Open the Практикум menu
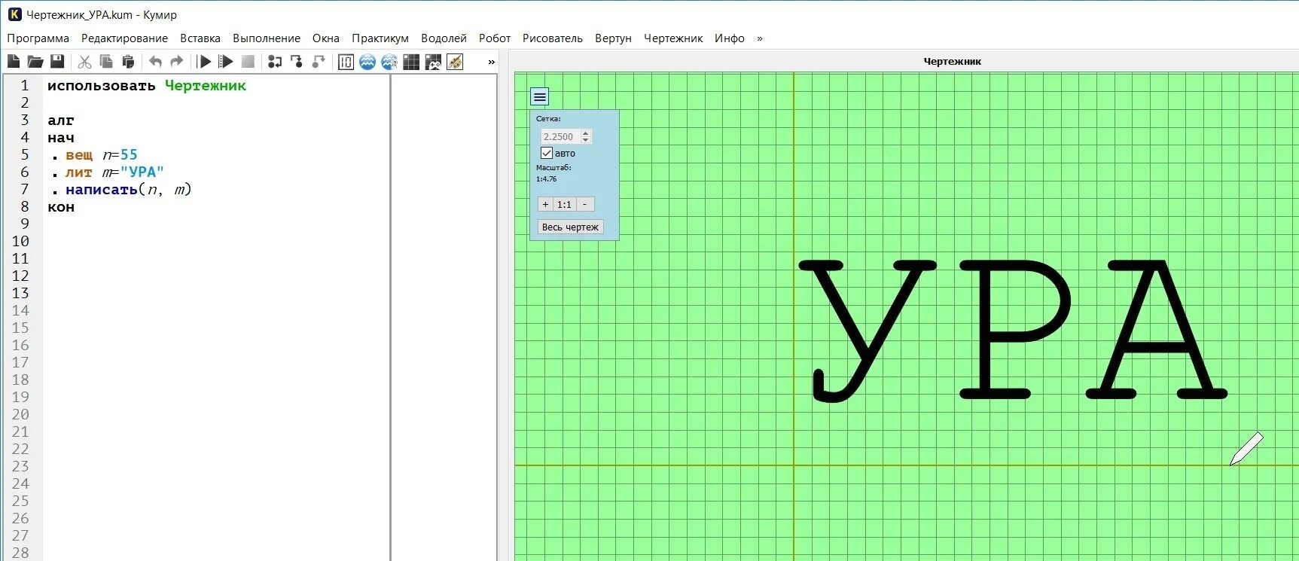Image resolution: width=1299 pixels, height=561 pixels. (380, 38)
